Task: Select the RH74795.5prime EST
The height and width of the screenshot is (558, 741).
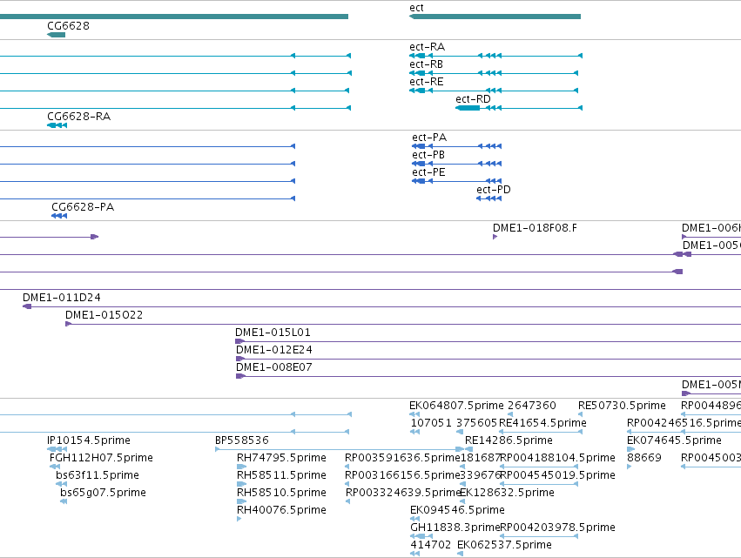Action: [241, 467]
